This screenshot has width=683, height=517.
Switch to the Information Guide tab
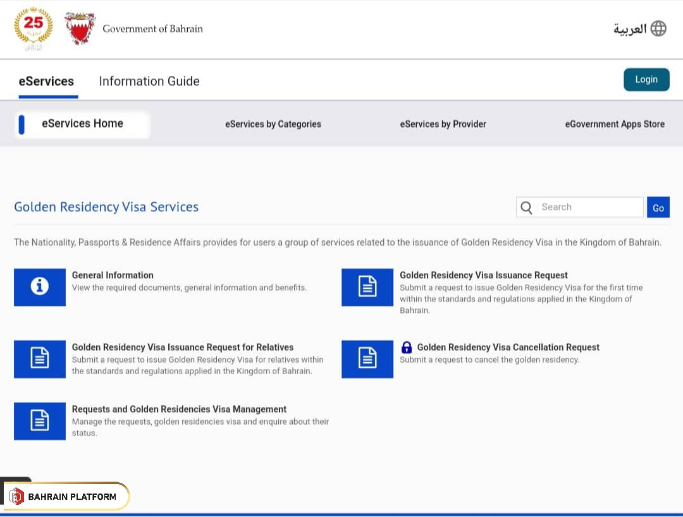point(149,81)
